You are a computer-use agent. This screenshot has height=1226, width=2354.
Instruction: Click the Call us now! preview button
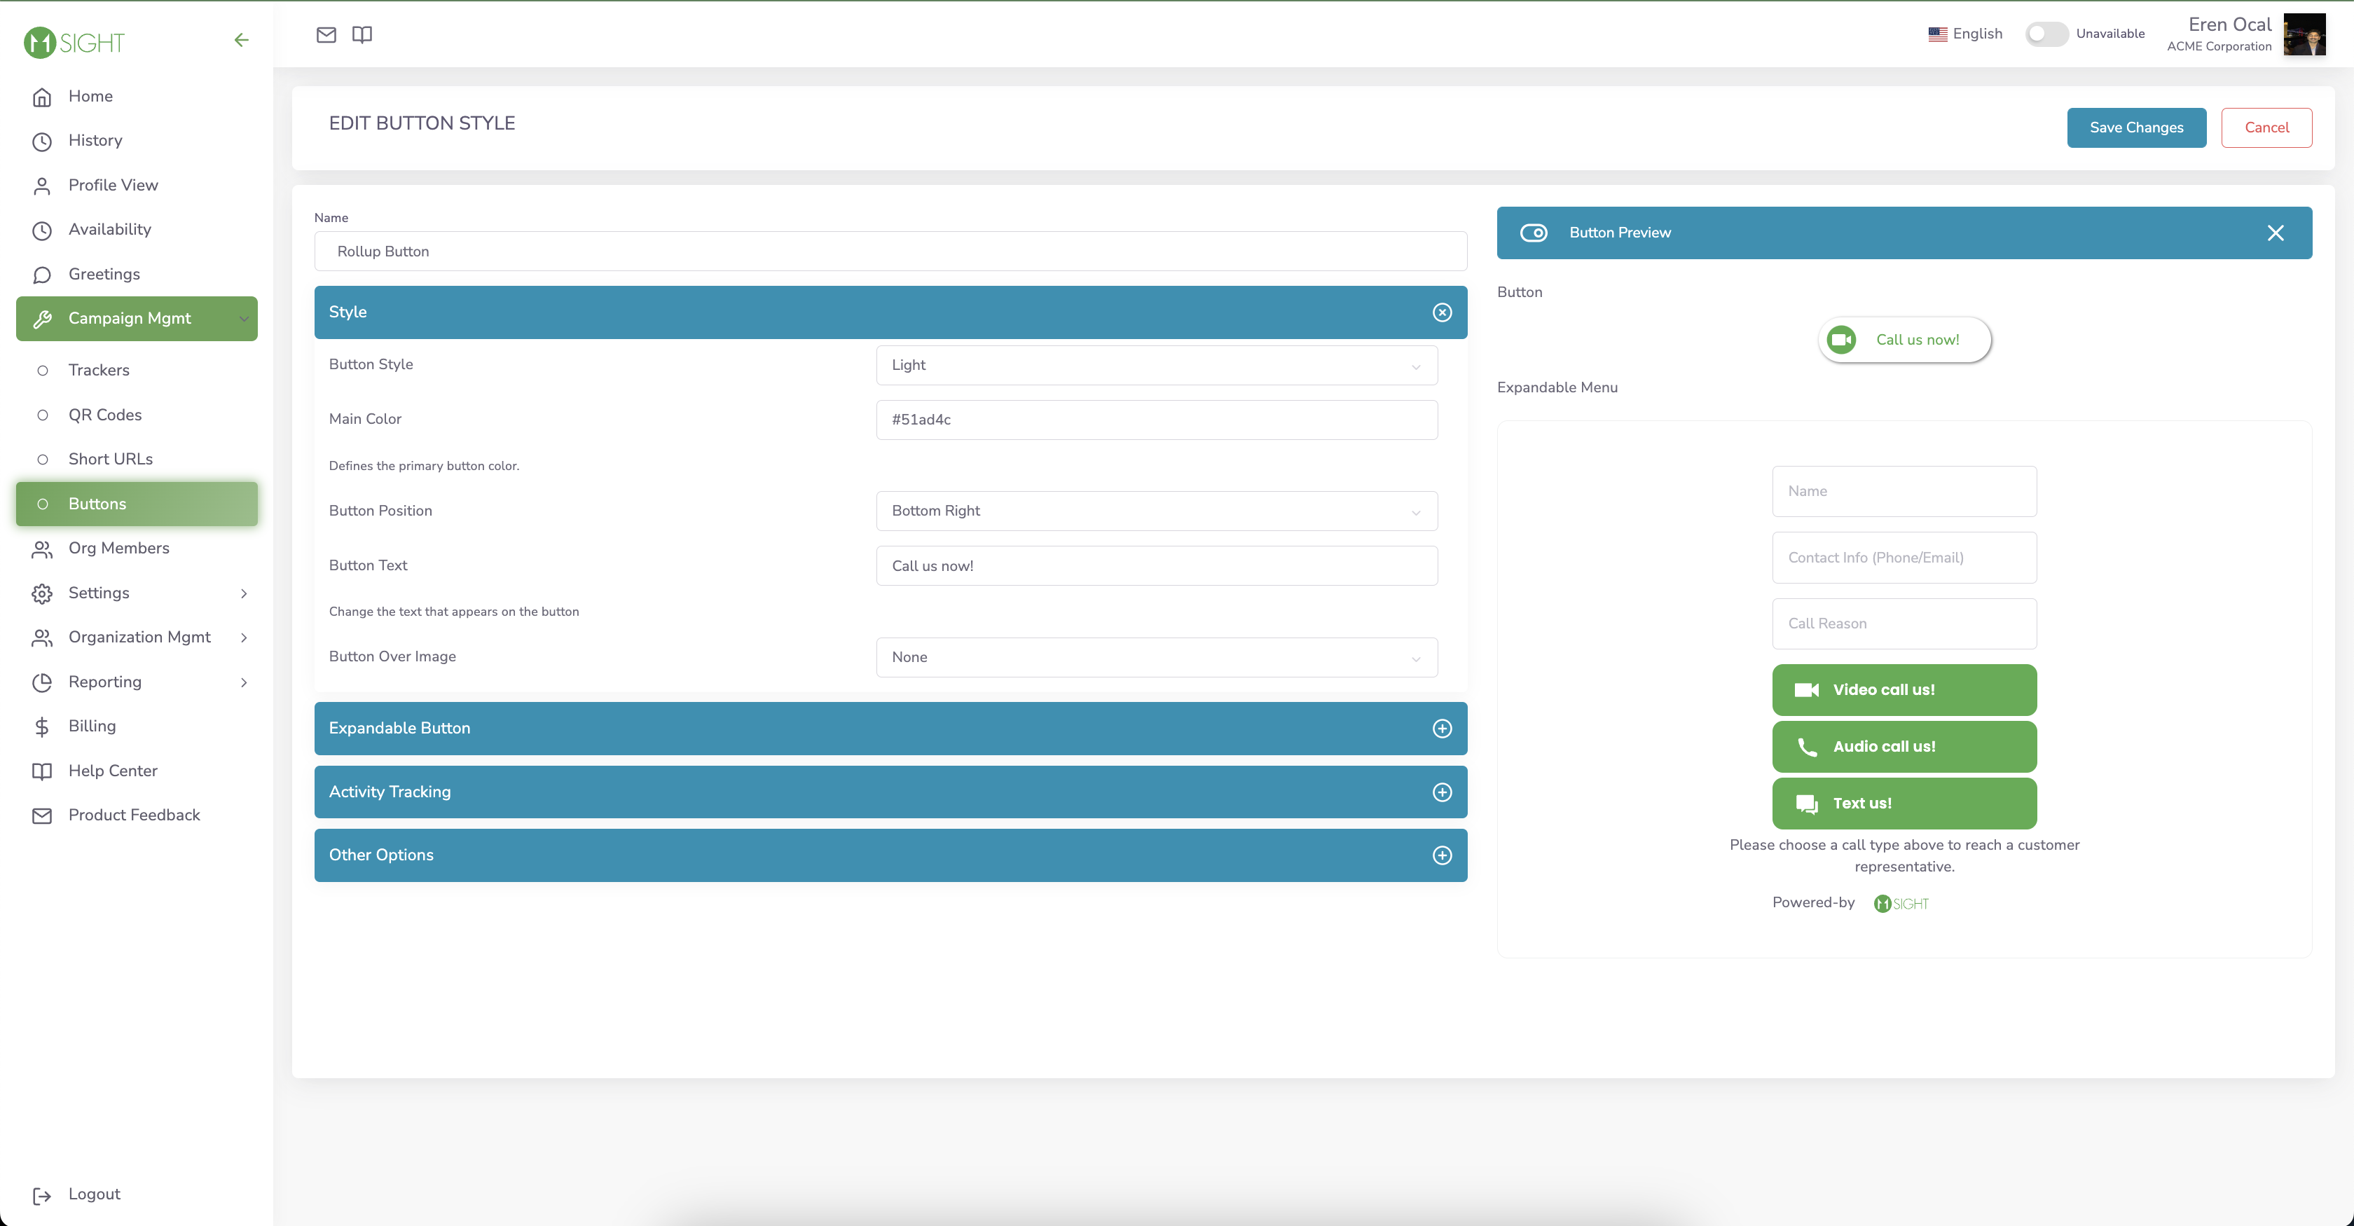click(1904, 340)
